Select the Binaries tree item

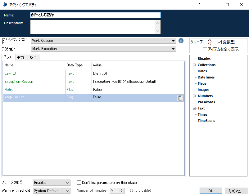click(204, 59)
